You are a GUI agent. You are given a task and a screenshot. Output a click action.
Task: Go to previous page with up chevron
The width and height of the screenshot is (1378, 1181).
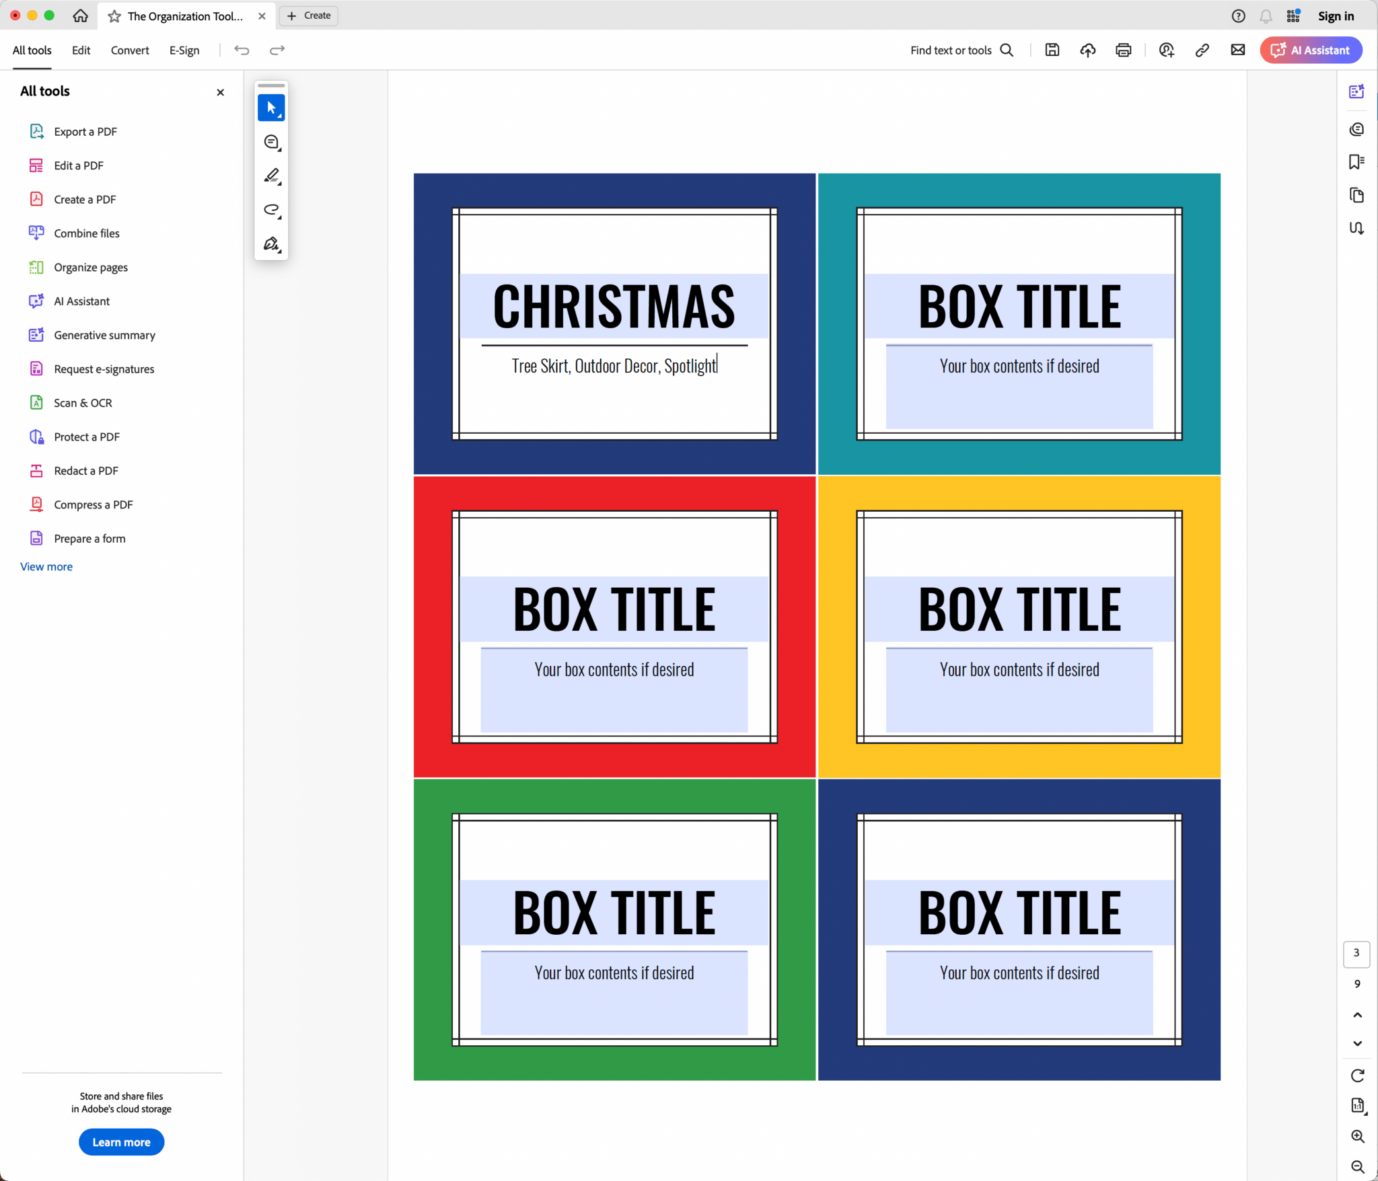pos(1357,1015)
